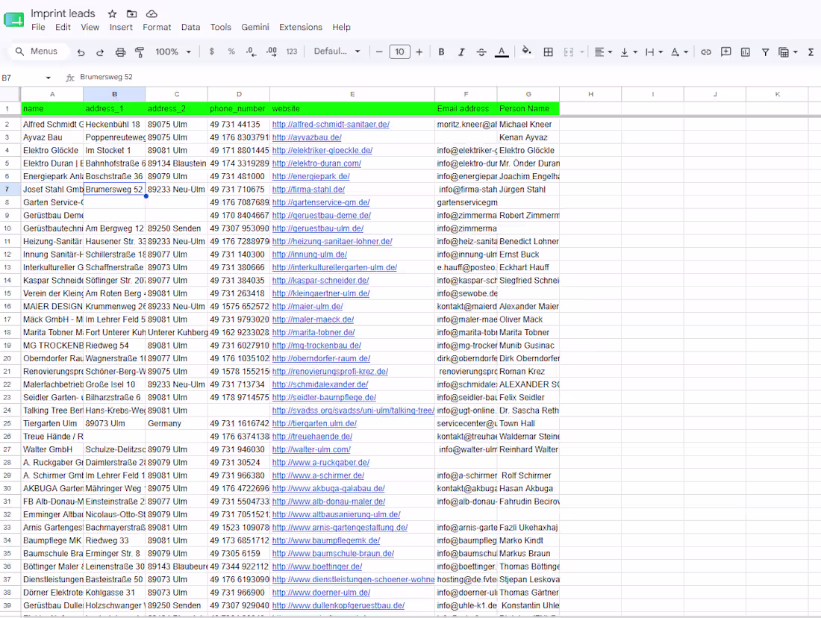Open Functions sigma icon
The height and width of the screenshot is (618, 821).
pos(811,51)
